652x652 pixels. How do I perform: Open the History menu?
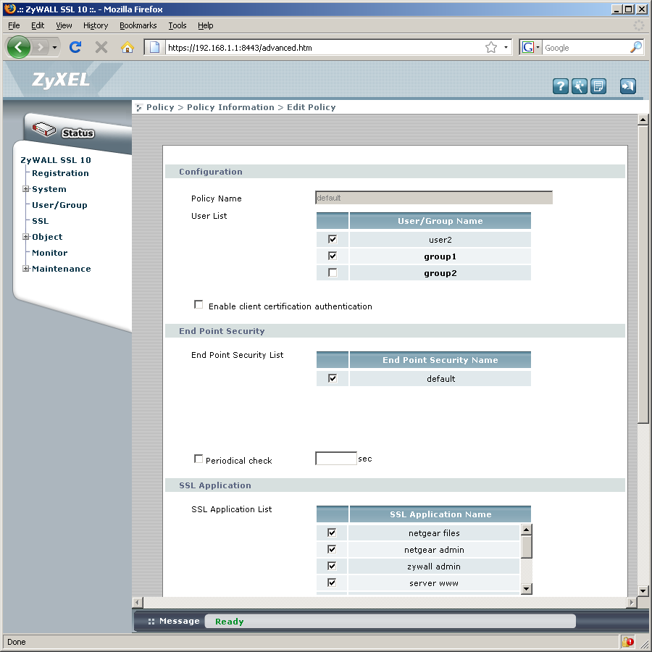tap(95, 25)
